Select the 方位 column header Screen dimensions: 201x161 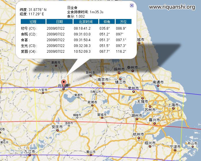point(123,22)
